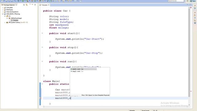197x111 pixels.
Task: Select the Package Explorer tab
Action: [x=9, y=5]
